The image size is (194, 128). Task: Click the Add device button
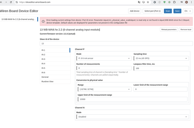135,11
